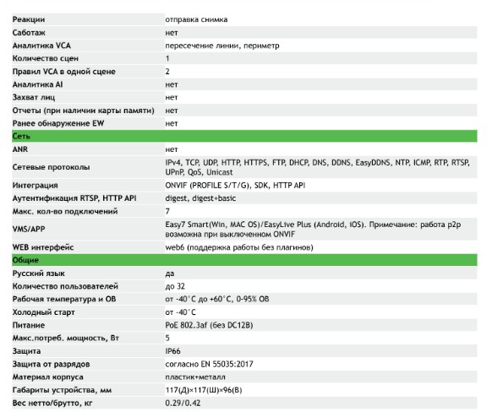Click the Габариты устройства, мм label
The width and height of the screenshot is (492, 417).
click(62, 390)
